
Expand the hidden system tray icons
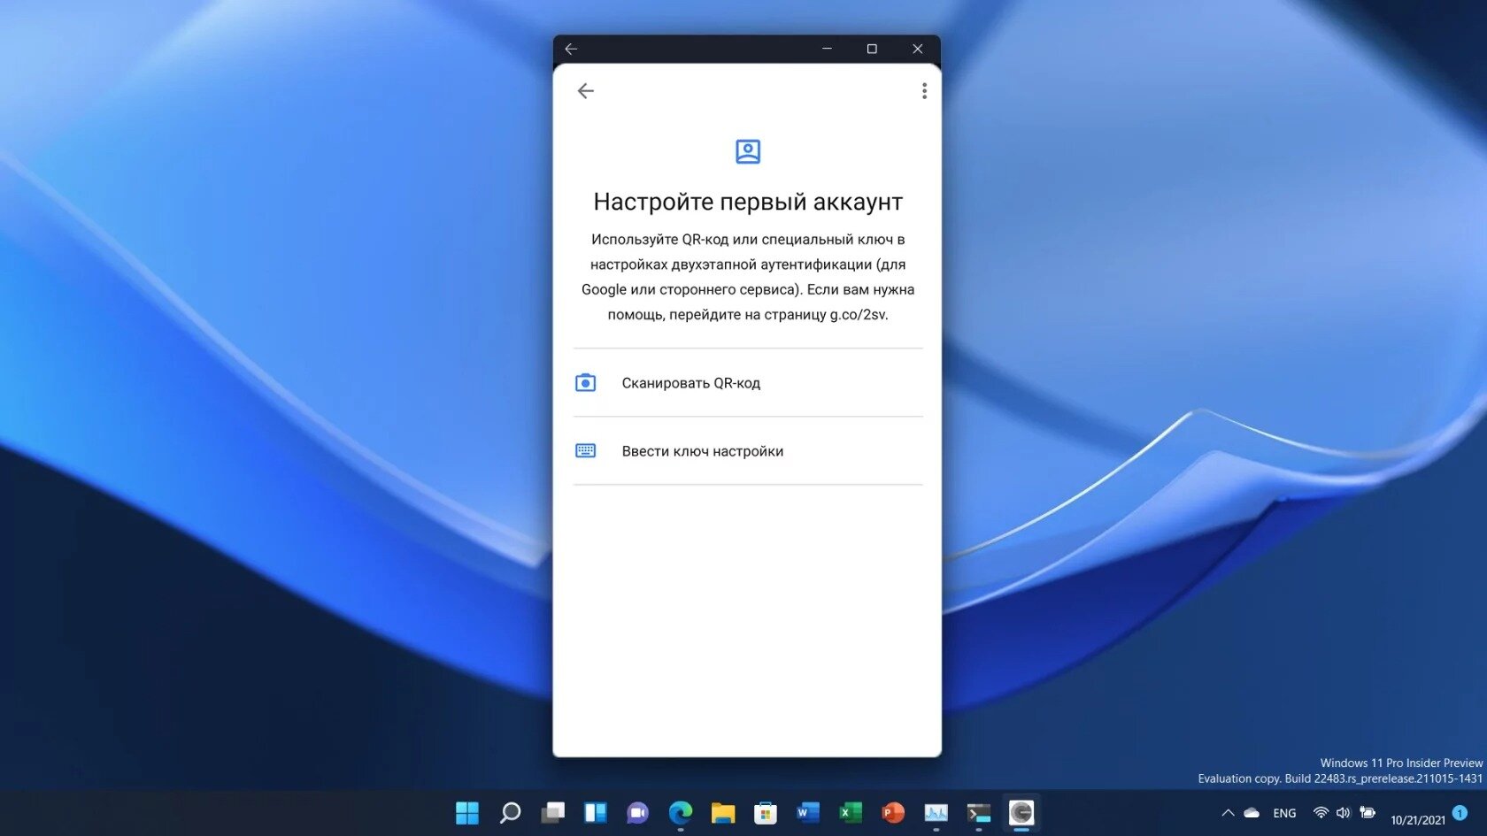[x=1228, y=813]
